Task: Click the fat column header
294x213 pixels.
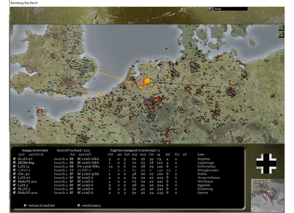Action: pyautogui.click(x=152, y=154)
